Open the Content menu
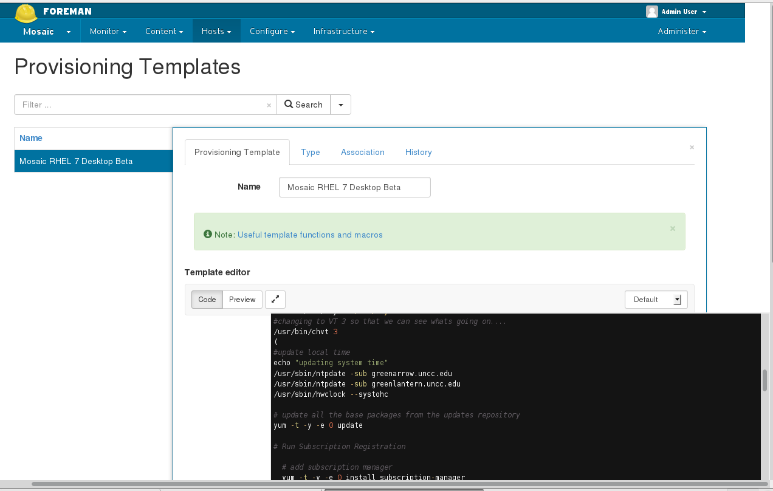The width and height of the screenshot is (773, 491). coord(164,31)
